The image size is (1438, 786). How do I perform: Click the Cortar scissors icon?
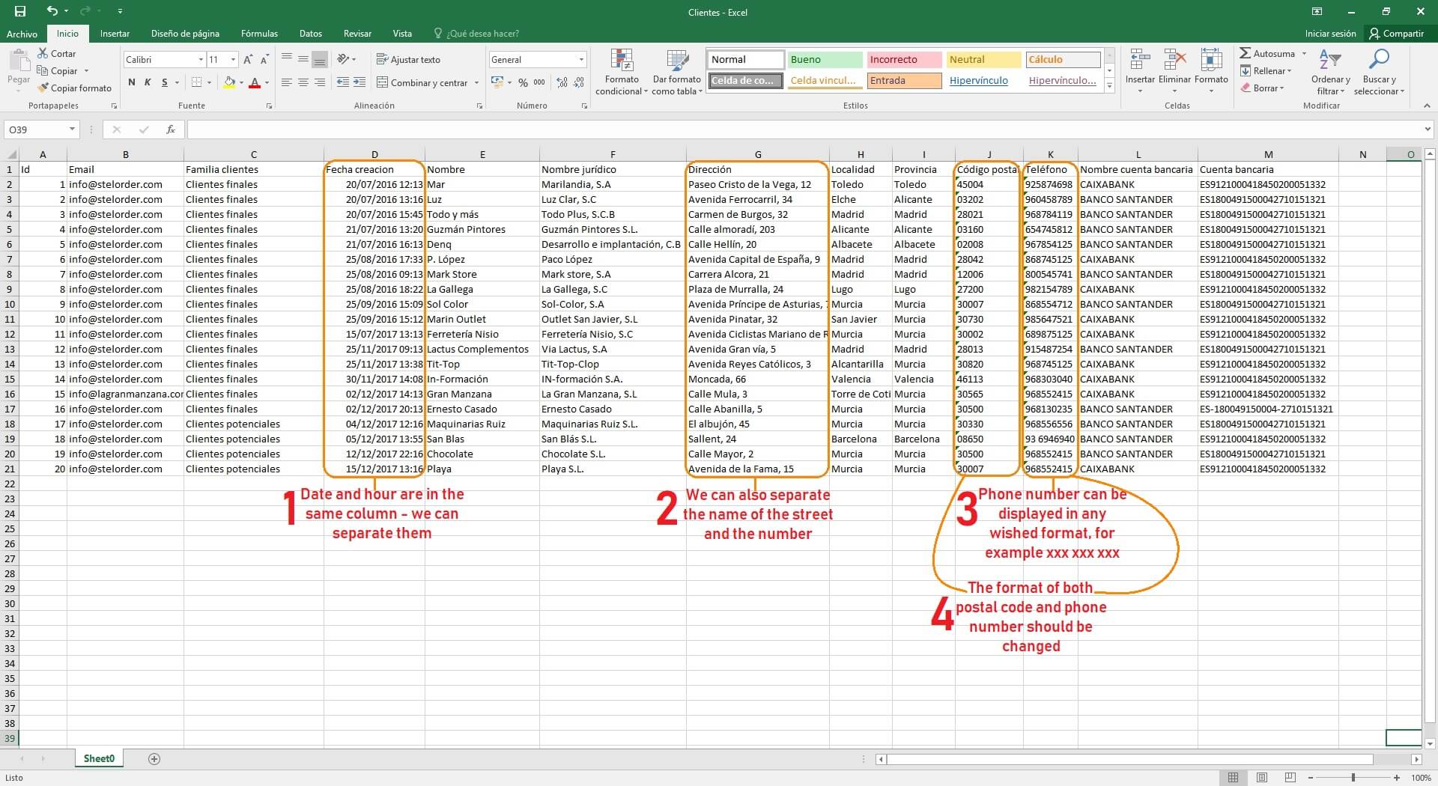tap(43, 54)
